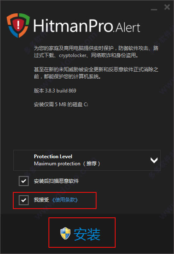The image size is (174, 254).
Task: Select the Maximum protection (推荐) value
Action: 67,164
